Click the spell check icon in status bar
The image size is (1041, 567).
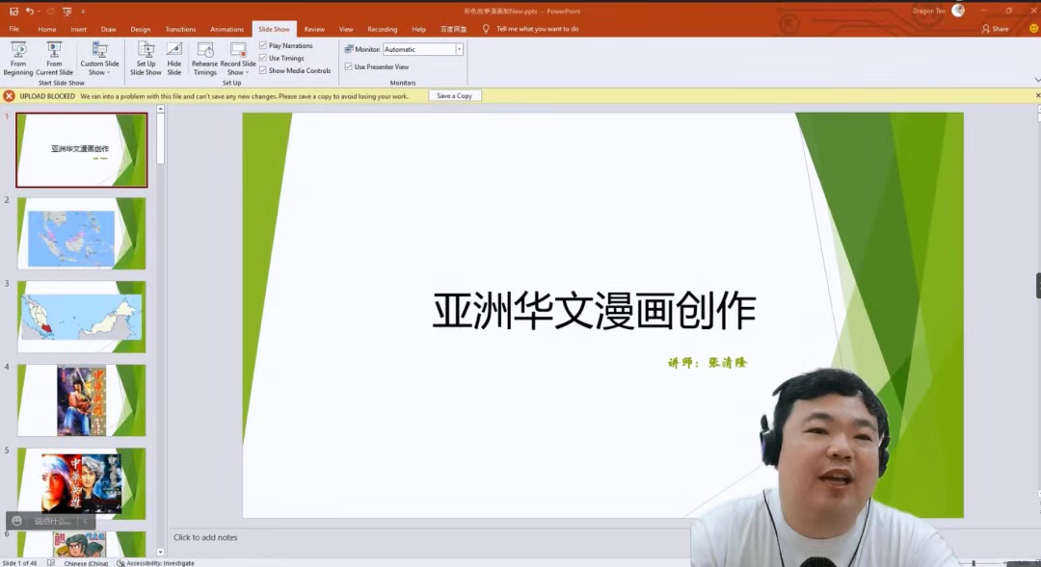point(51,563)
